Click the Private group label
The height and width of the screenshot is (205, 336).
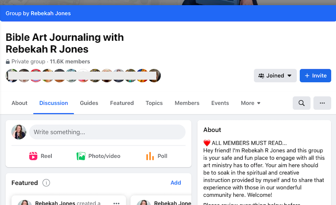[x=28, y=62]
